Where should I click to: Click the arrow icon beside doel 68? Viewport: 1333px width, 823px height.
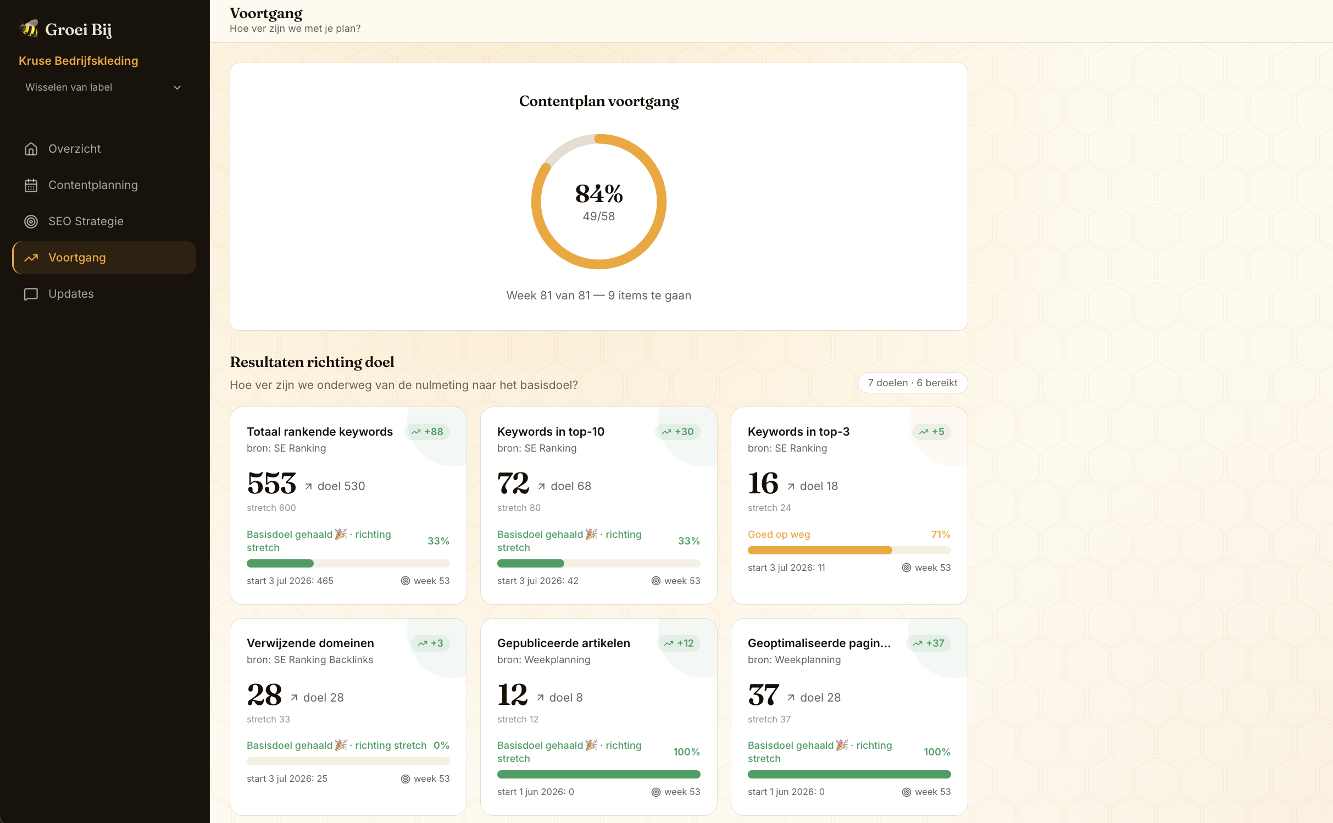(x=542, y=486)
